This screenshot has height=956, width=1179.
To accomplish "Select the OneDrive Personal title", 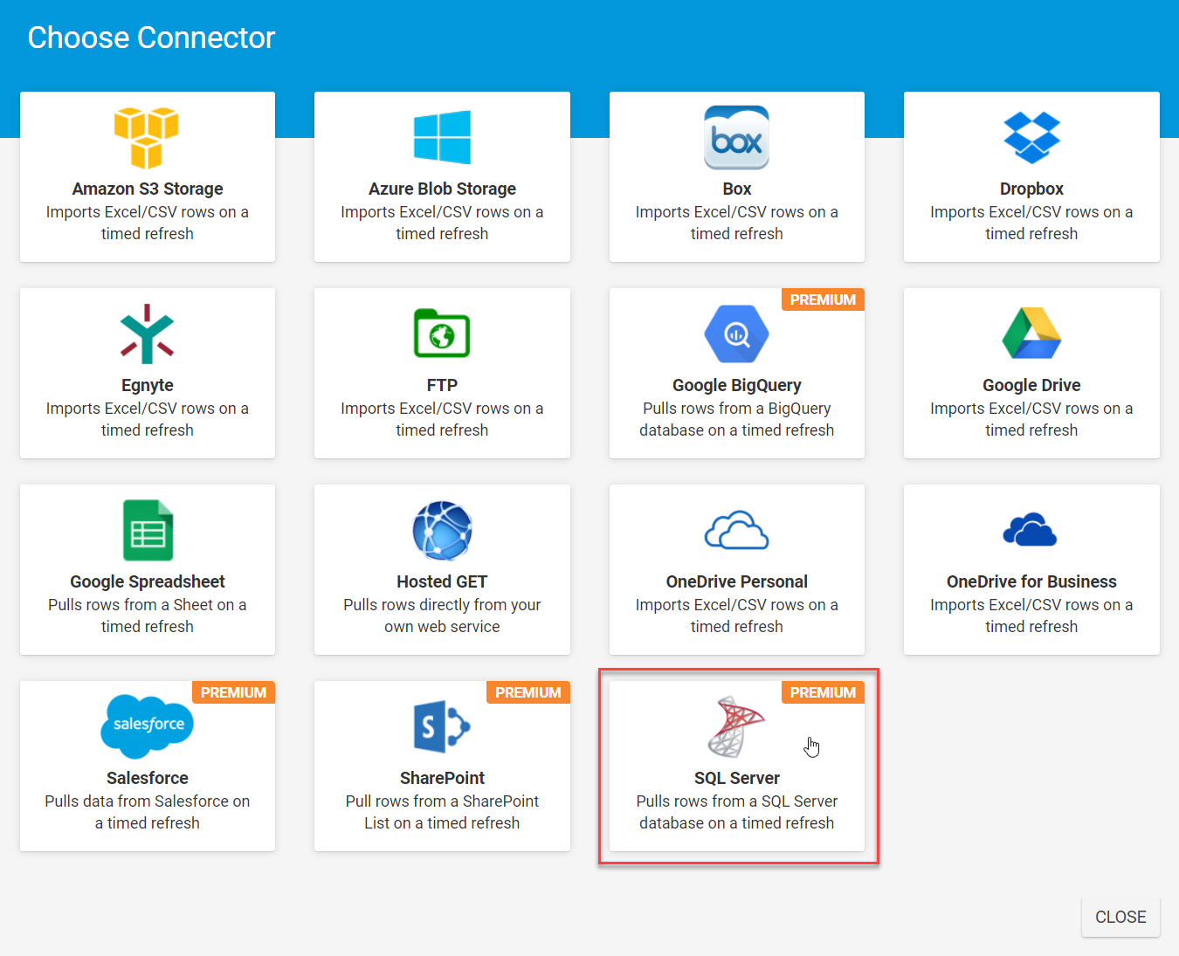I will click(x=737, y=581).
